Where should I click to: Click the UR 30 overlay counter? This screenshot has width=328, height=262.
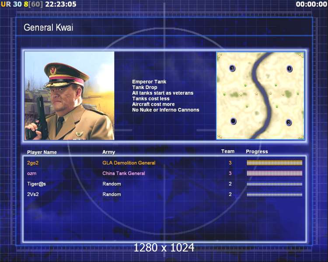click(11, 4)
